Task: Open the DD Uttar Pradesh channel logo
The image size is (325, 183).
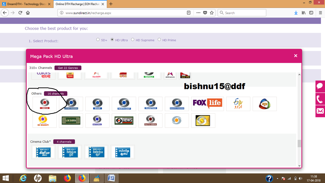Action: [71, 104]
